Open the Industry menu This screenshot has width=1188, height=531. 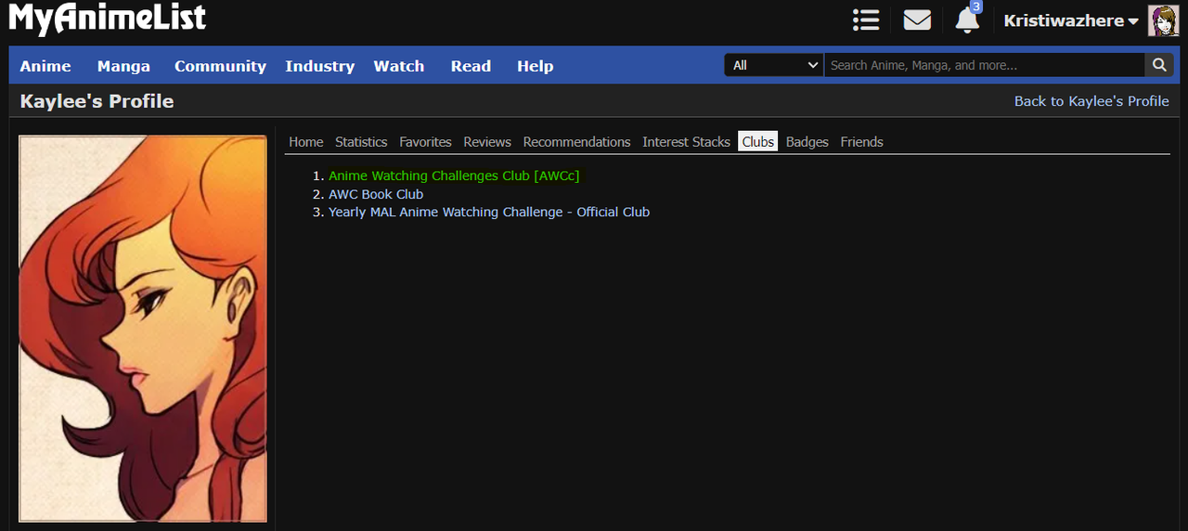tap(320, 66)
